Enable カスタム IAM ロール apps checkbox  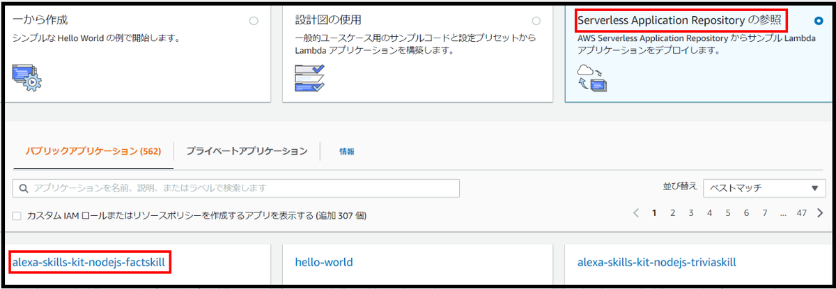pyautogui.click(x=17, y=216)
